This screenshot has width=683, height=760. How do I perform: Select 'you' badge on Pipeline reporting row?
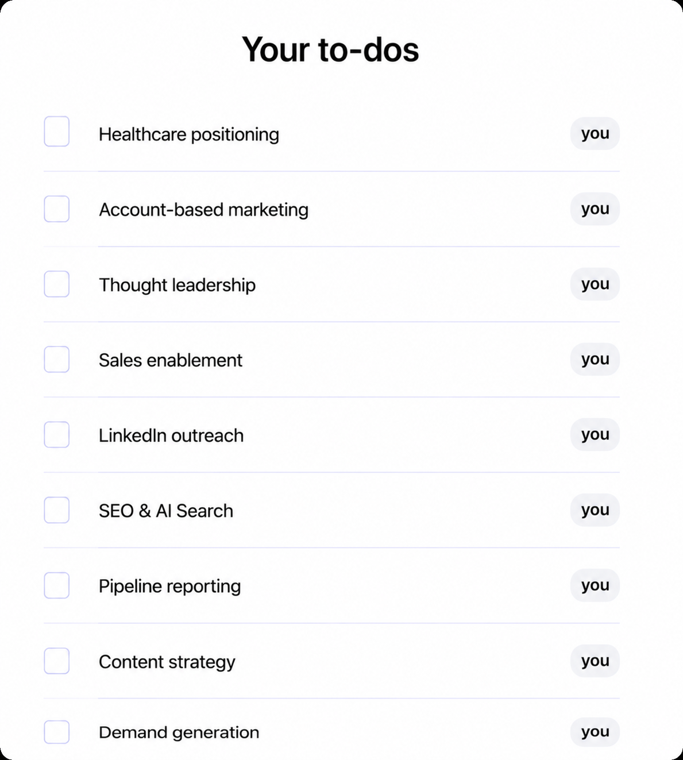595,585
